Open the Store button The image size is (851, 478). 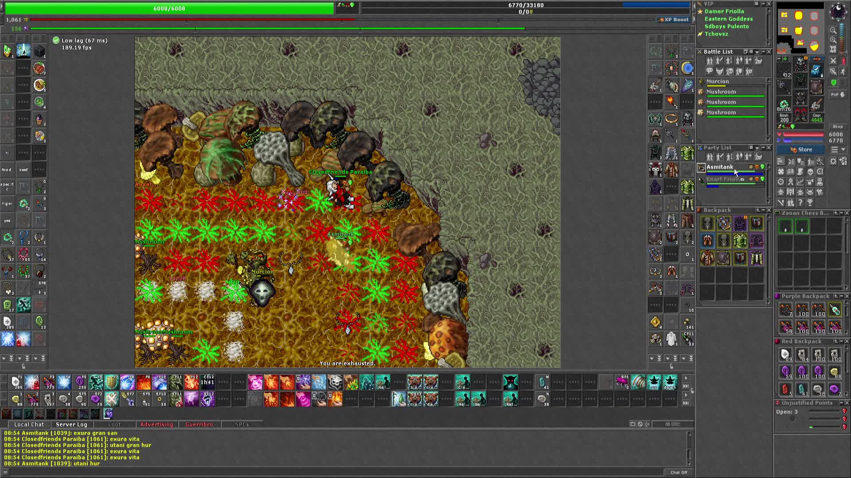pos(801,150)
